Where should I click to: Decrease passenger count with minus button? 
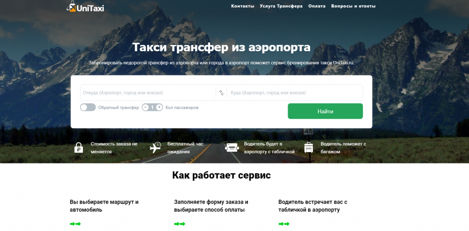[x=145, y=107]
